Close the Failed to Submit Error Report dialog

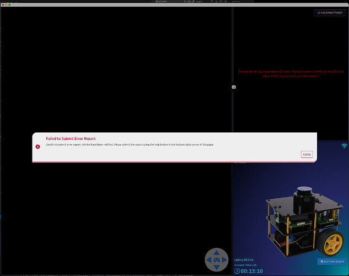coord(307,155)
